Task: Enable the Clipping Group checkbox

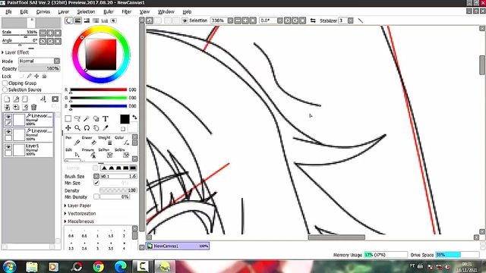Action: pos(5,83)
